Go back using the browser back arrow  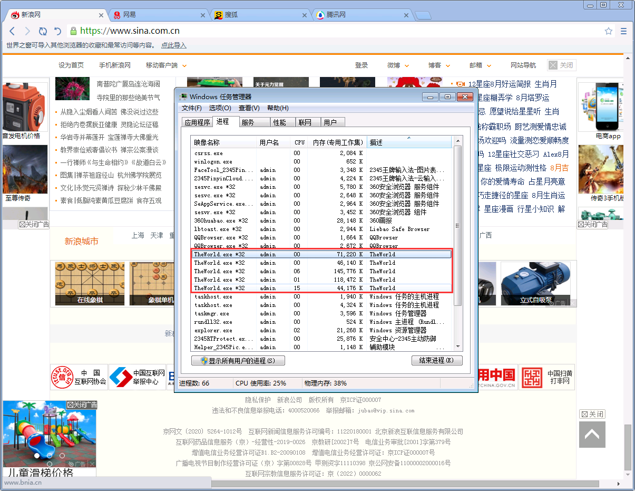click(13, 31)
